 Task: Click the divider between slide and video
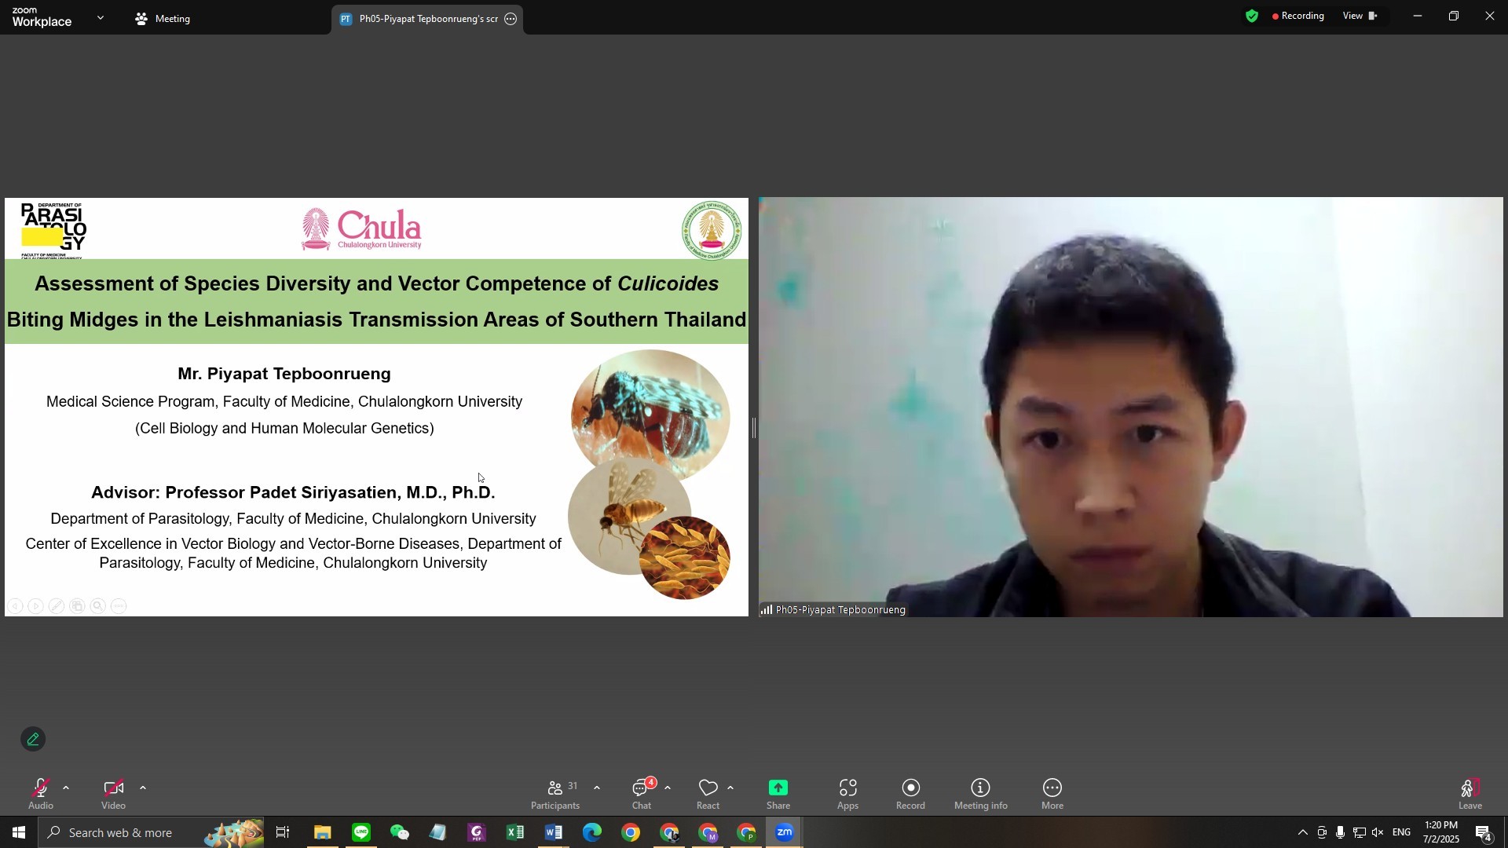(754, 429)
